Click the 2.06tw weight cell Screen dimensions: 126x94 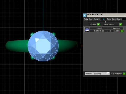pyautogui.click(x=117, y=31)
